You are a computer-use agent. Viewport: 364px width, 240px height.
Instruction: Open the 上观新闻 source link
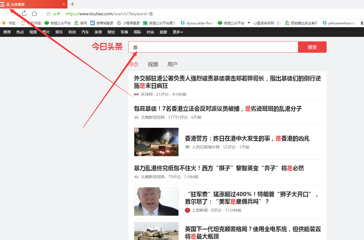coord(200,210)
